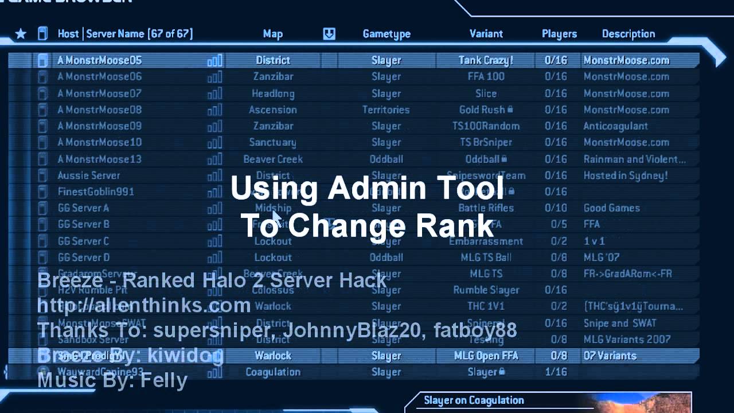Viewport: 734px width, 413px height.
Task: Click server icon of A MonstrMoose05
Action: [x=42, y=60]
